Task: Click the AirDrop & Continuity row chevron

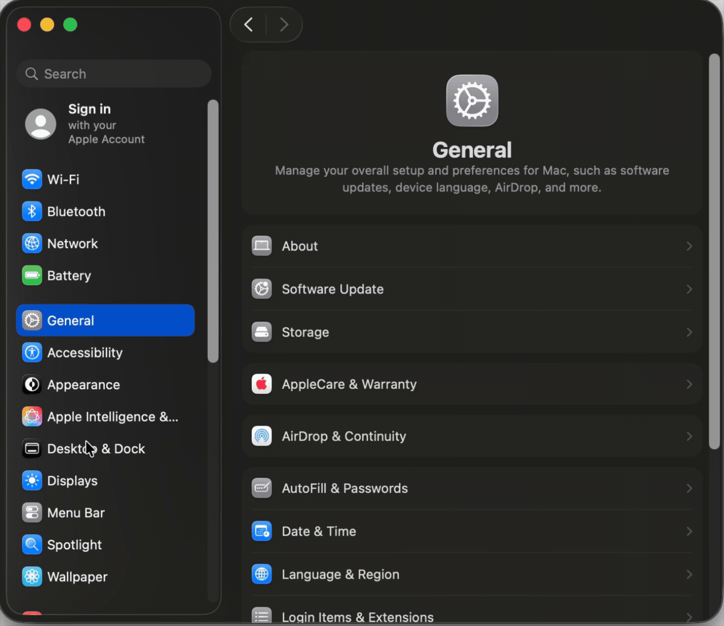Action: (x=689, y=436)
